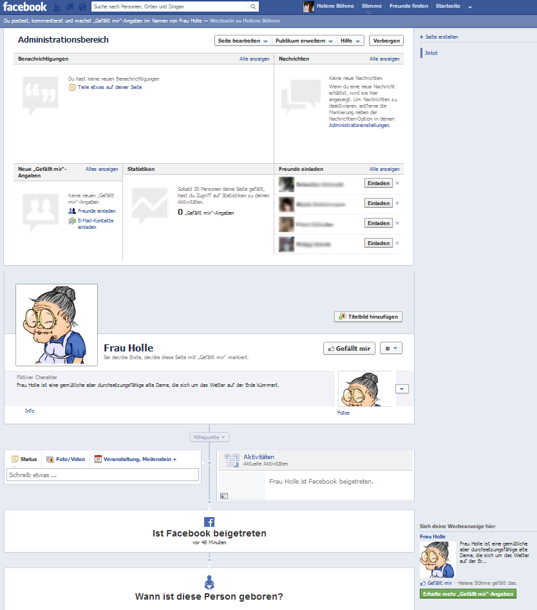Viewport: 537px width, 610px height.
Task: Go to Startseite
Action: click(447, 6)
